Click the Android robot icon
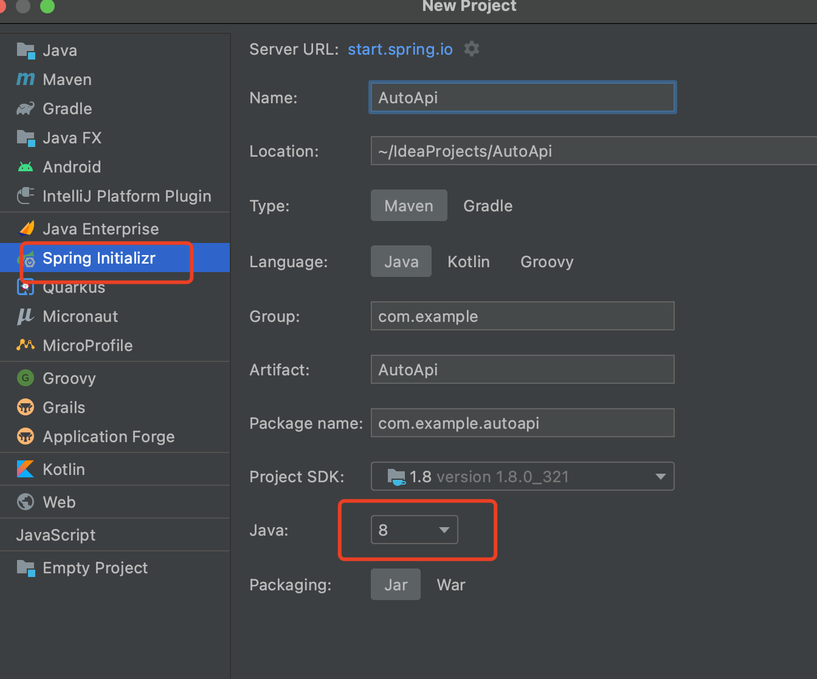 (x=26, y=167)
